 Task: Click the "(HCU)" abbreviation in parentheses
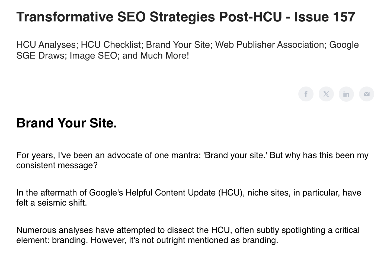click(230, 193)
